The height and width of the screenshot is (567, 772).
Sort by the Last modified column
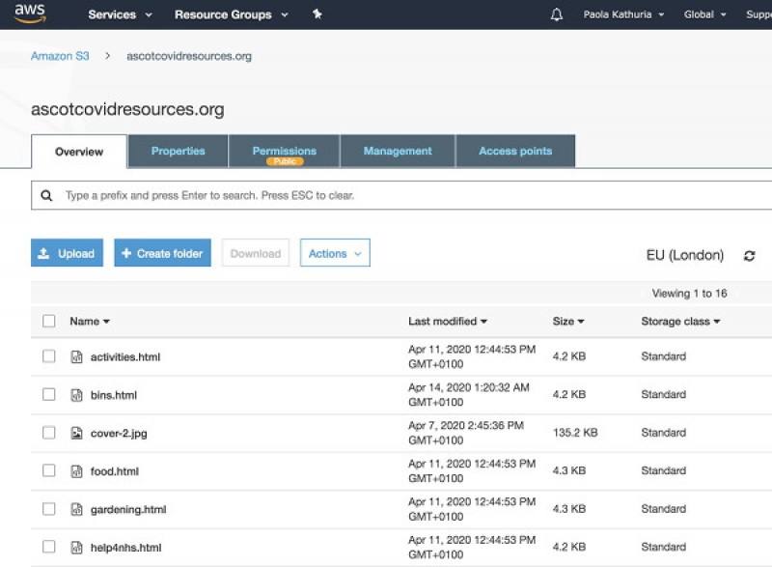point(447,321)
